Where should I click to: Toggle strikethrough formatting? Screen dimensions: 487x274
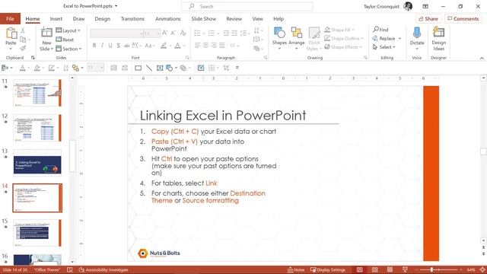[126, 46]
